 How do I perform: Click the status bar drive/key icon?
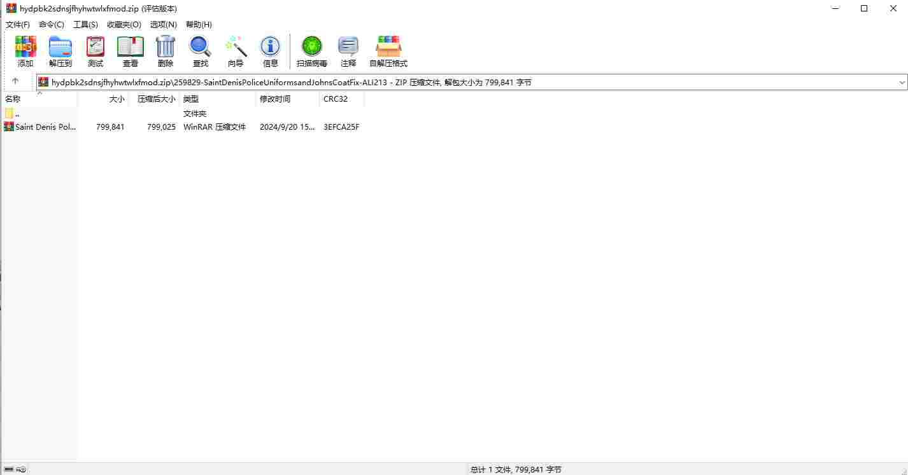15,469
